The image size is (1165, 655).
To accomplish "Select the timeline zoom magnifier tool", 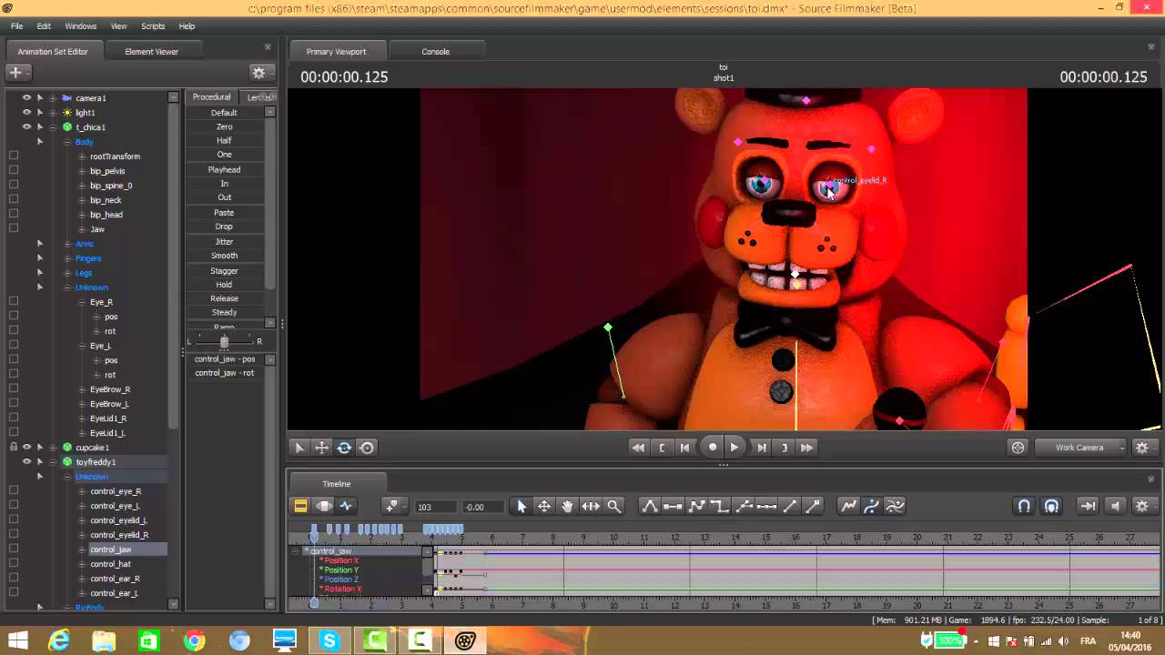I will pyautogui.click(x=614, y=507).
